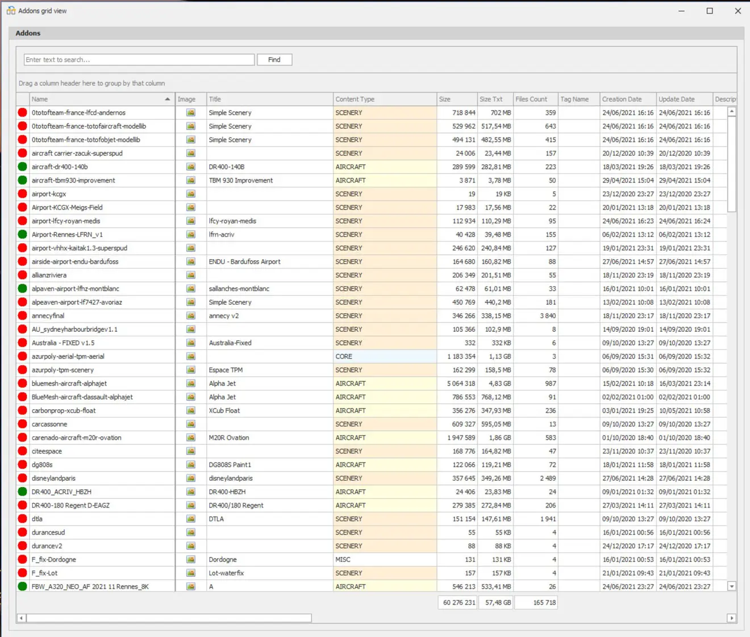Sort by the Size column header

tap(457, 99)
